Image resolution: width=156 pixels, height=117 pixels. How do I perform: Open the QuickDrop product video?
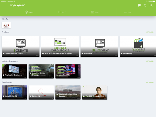138,46
